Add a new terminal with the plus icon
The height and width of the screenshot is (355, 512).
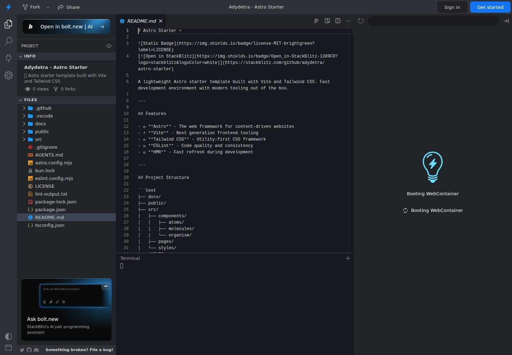[x=348, y=258]
